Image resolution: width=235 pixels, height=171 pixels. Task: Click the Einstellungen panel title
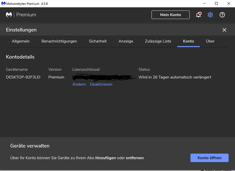click(x=21, y=30)
